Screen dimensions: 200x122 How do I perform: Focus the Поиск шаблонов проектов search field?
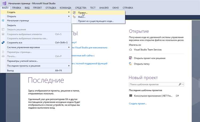154,84
